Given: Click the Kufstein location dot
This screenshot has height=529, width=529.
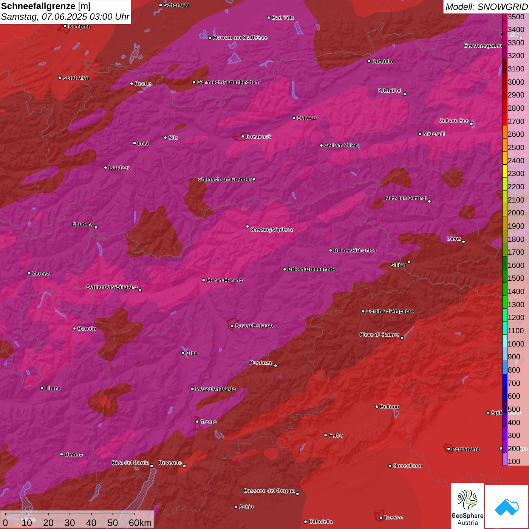Looking at the screenshot, I should pos(369,61).
